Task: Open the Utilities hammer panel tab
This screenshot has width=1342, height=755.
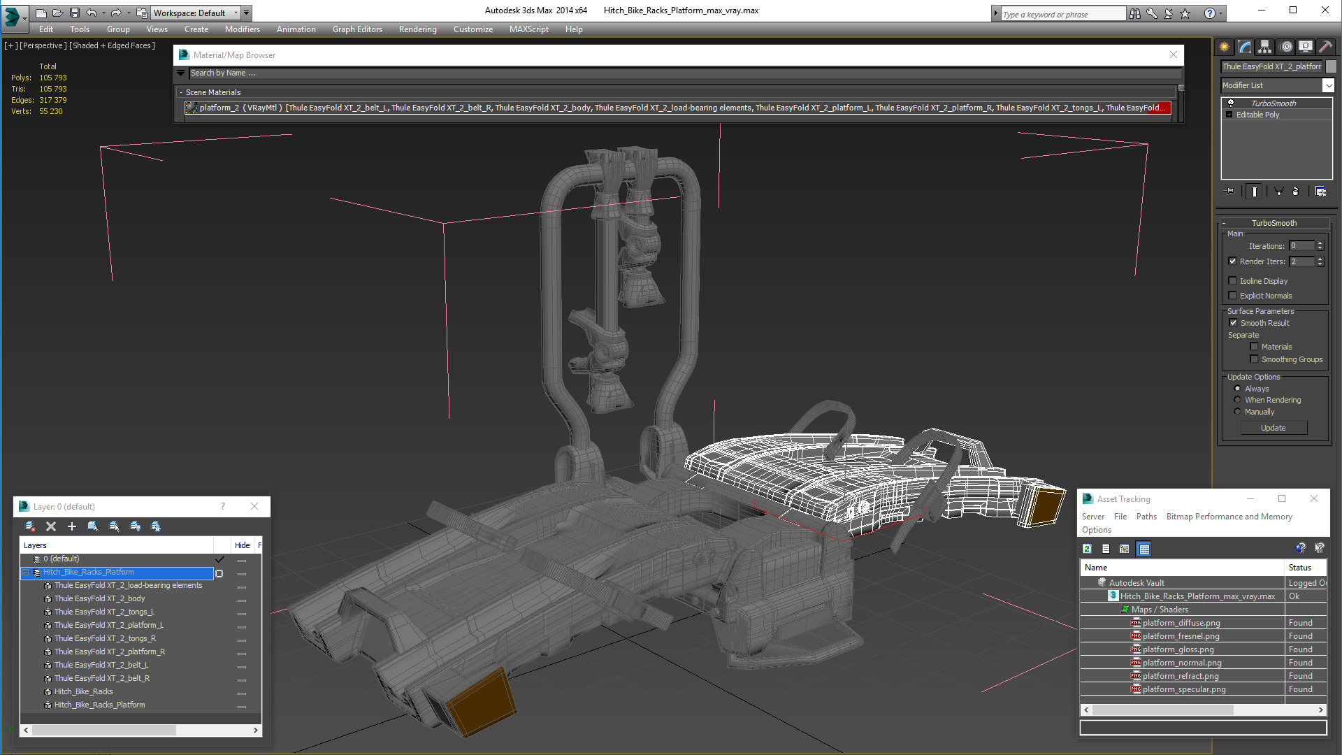Action: (1325, 47)
